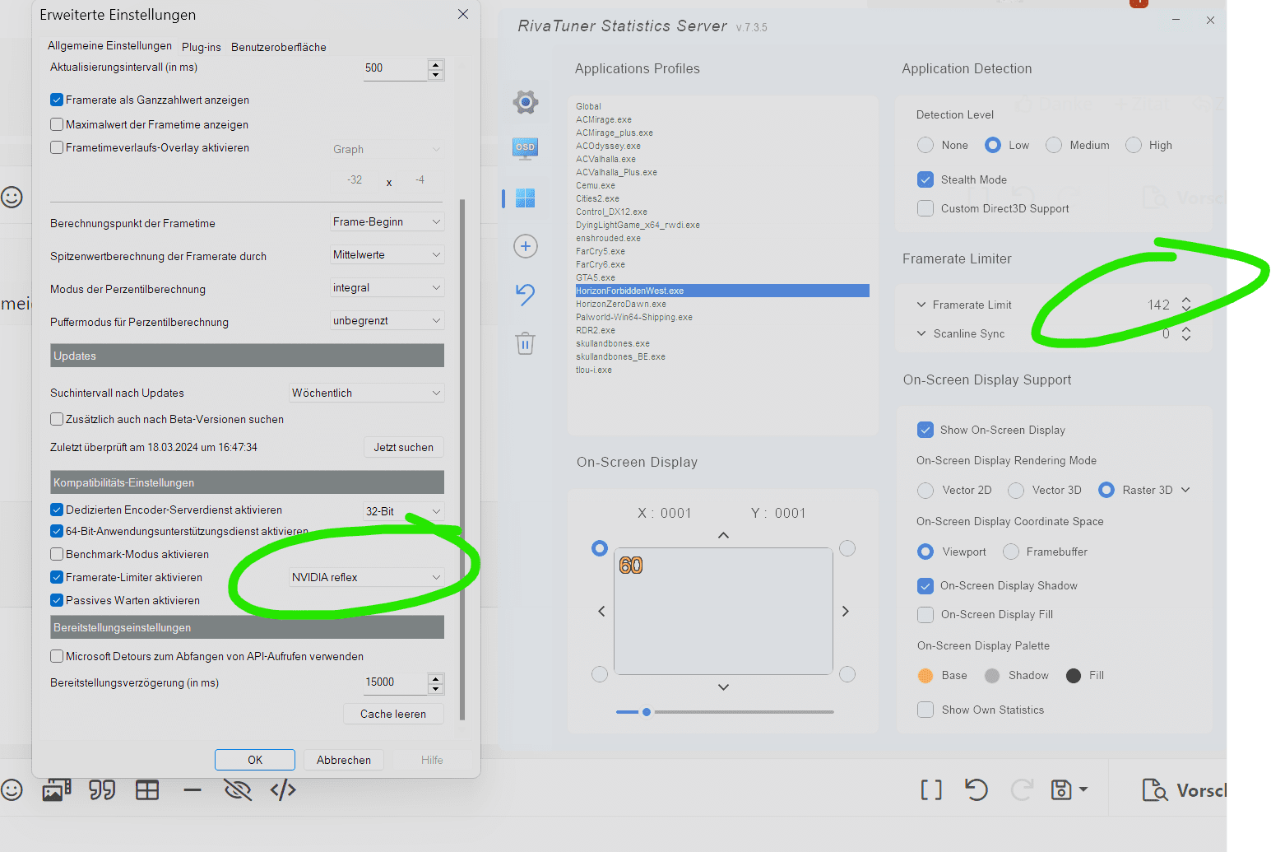Click Jetzt suchen button
Screen dimensions: 1271x852
(x=404, y=447)
